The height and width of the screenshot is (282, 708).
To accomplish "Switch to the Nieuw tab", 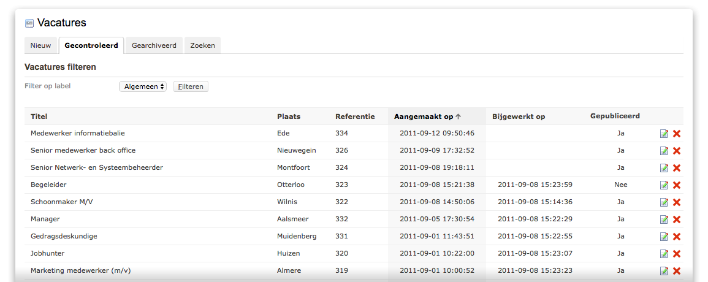I will click(40, 45).
